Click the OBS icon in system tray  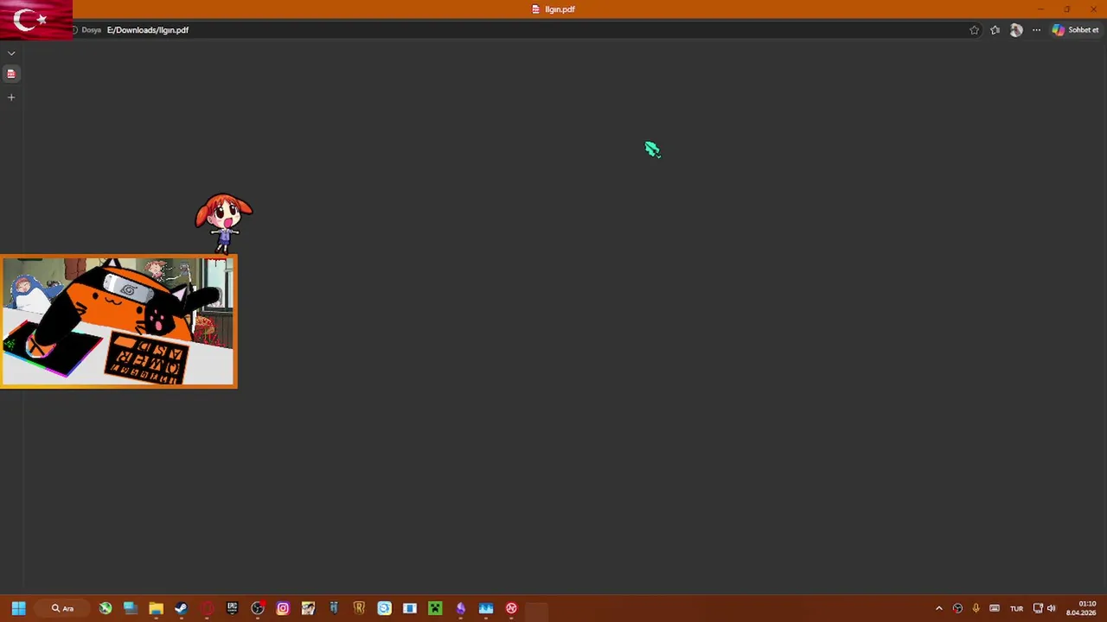pyautogui.click(x=957, y=608)
